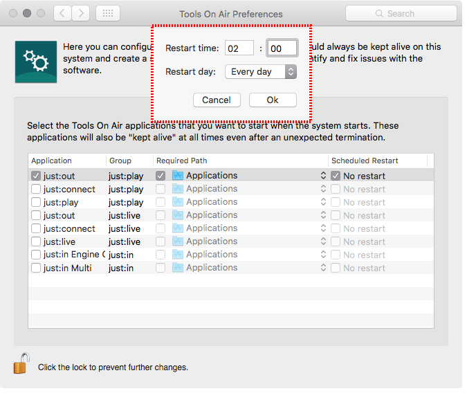Screen dimensions: 476x402
Task: Enable just:out in the just:live group
Action: click(x=36, y=215)
